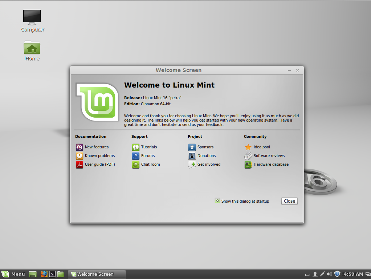Click the Donations icon
The height and width of the screenshot is (279, 371).
192,156
